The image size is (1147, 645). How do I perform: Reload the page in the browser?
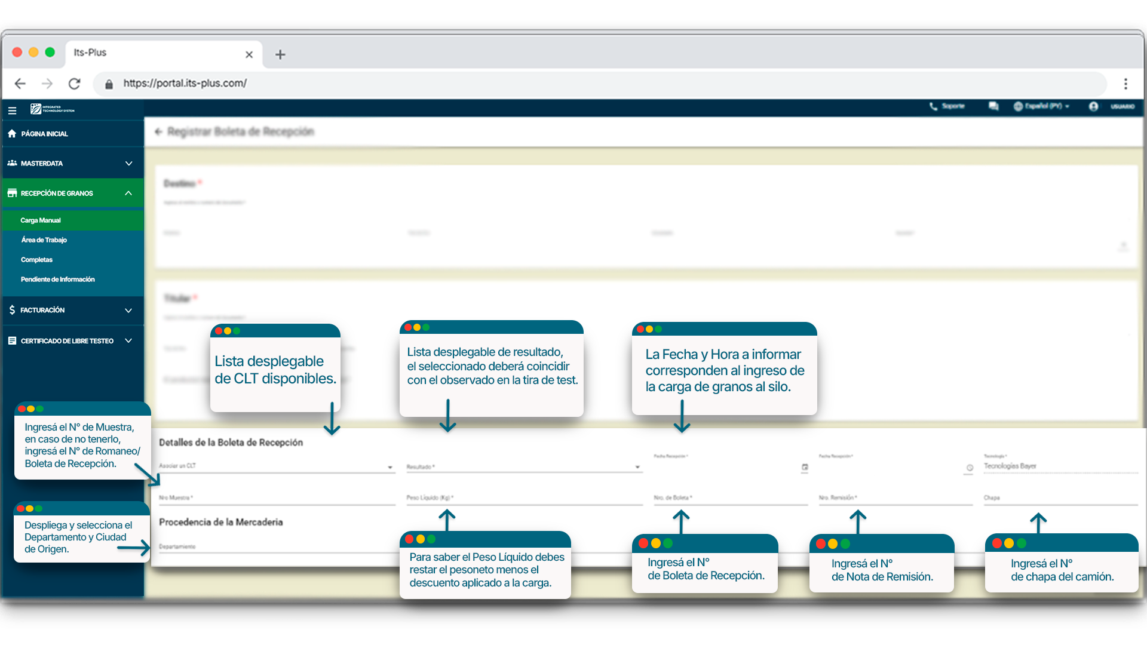point(74,84)
